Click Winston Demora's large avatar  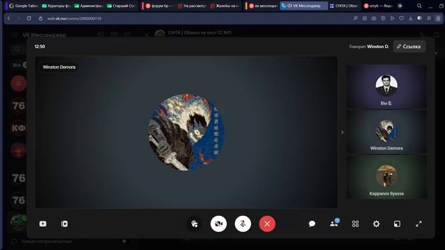coord(186,133)
